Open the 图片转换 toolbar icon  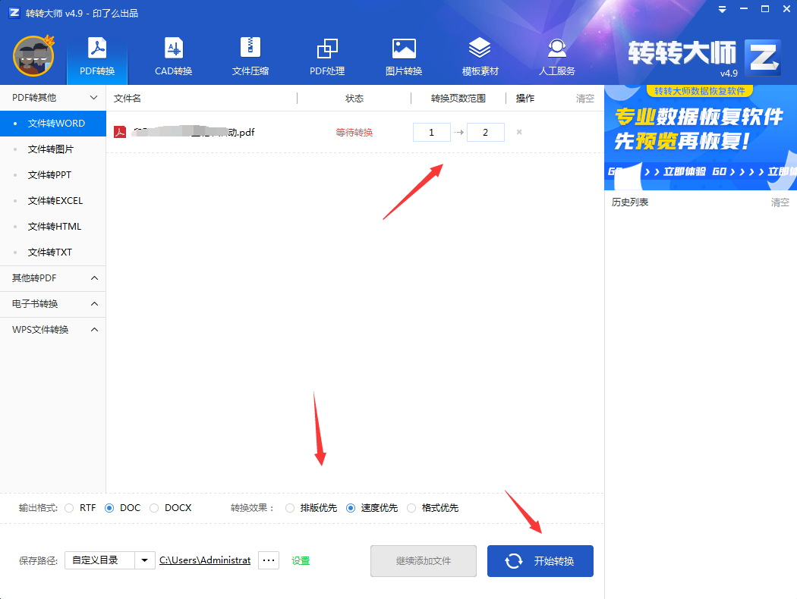(x=404, y=56)
